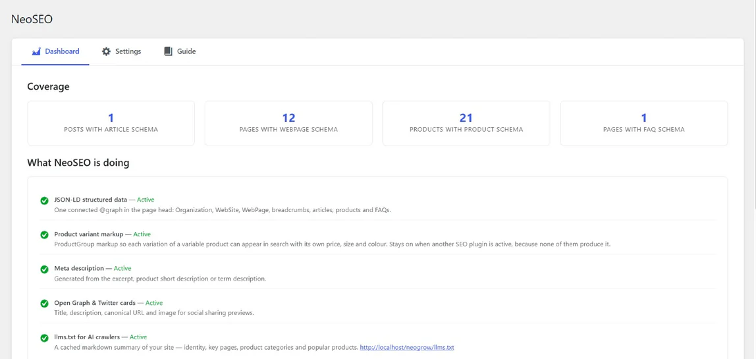Click the Open Graph & Twitter cards checkmark
This screenshot has height=359, width=756.
tap(44, 304)
